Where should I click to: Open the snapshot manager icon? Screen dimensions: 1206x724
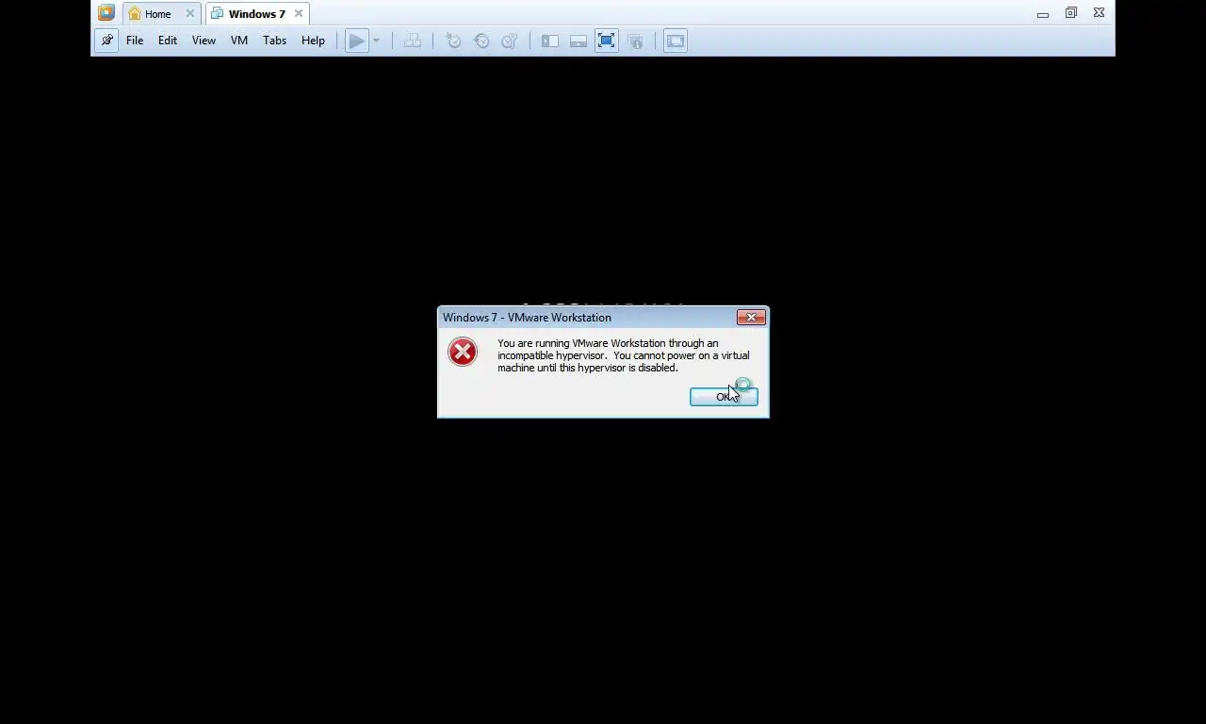point(510,41)
